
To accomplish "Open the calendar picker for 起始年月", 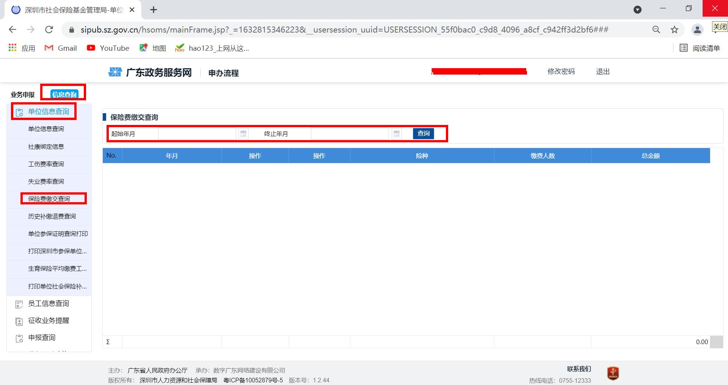I will (243, 133).
